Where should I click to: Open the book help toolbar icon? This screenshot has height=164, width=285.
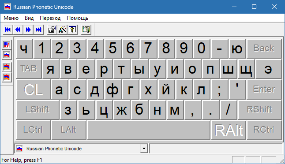tap(86, 30)
